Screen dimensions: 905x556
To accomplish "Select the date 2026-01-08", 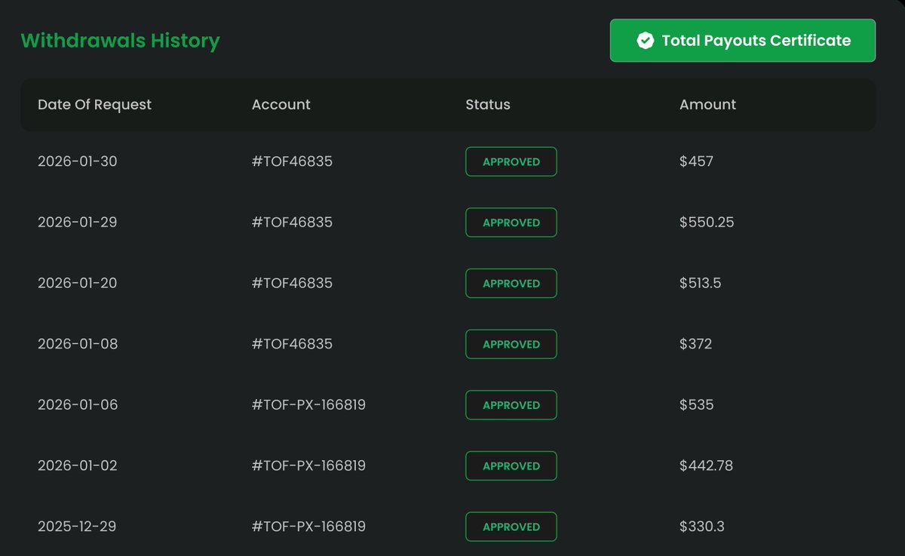I will (x=78, y=344).
